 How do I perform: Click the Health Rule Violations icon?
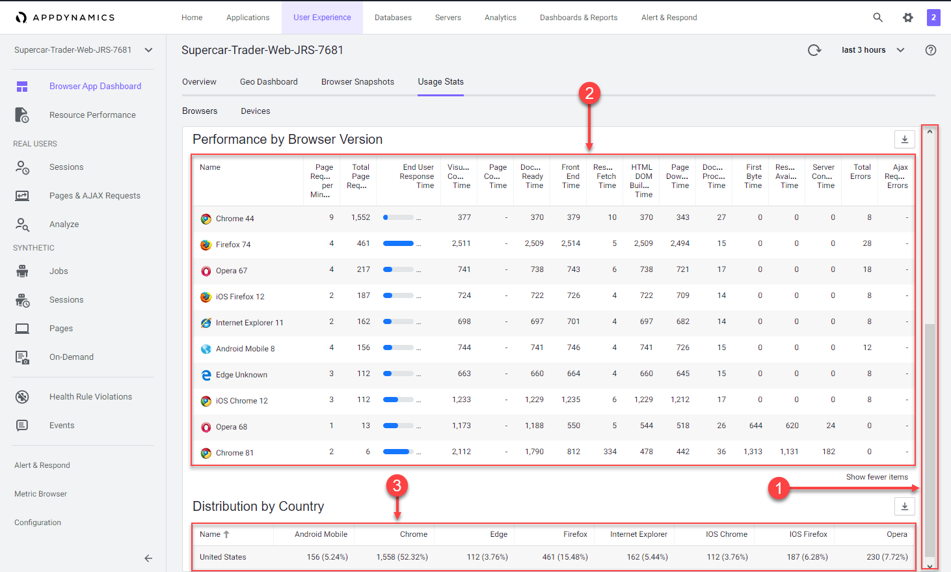point(22,397)
